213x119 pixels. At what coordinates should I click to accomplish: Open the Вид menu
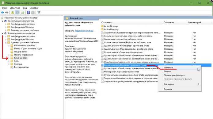point(25,8)
